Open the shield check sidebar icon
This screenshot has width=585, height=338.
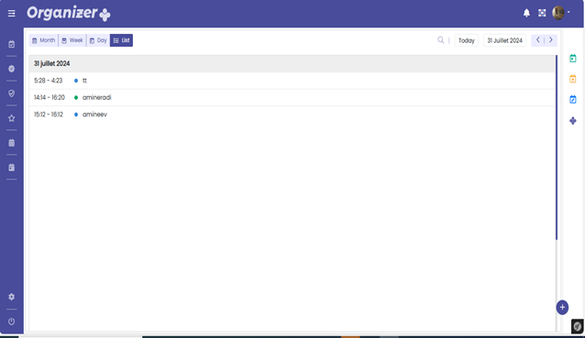(12, 93)
